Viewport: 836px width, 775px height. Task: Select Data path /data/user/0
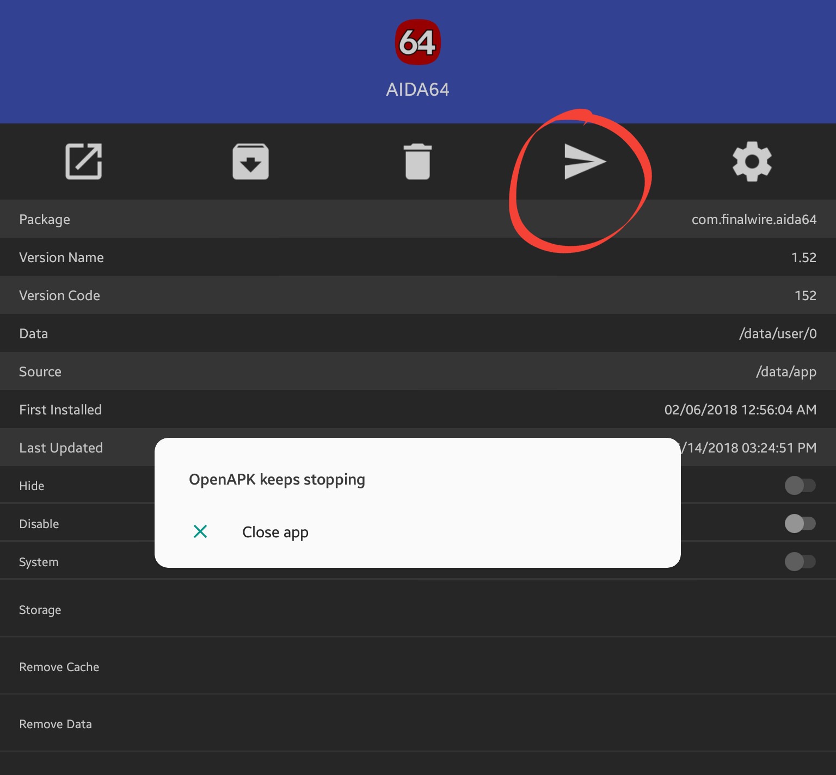pos(778,333)
